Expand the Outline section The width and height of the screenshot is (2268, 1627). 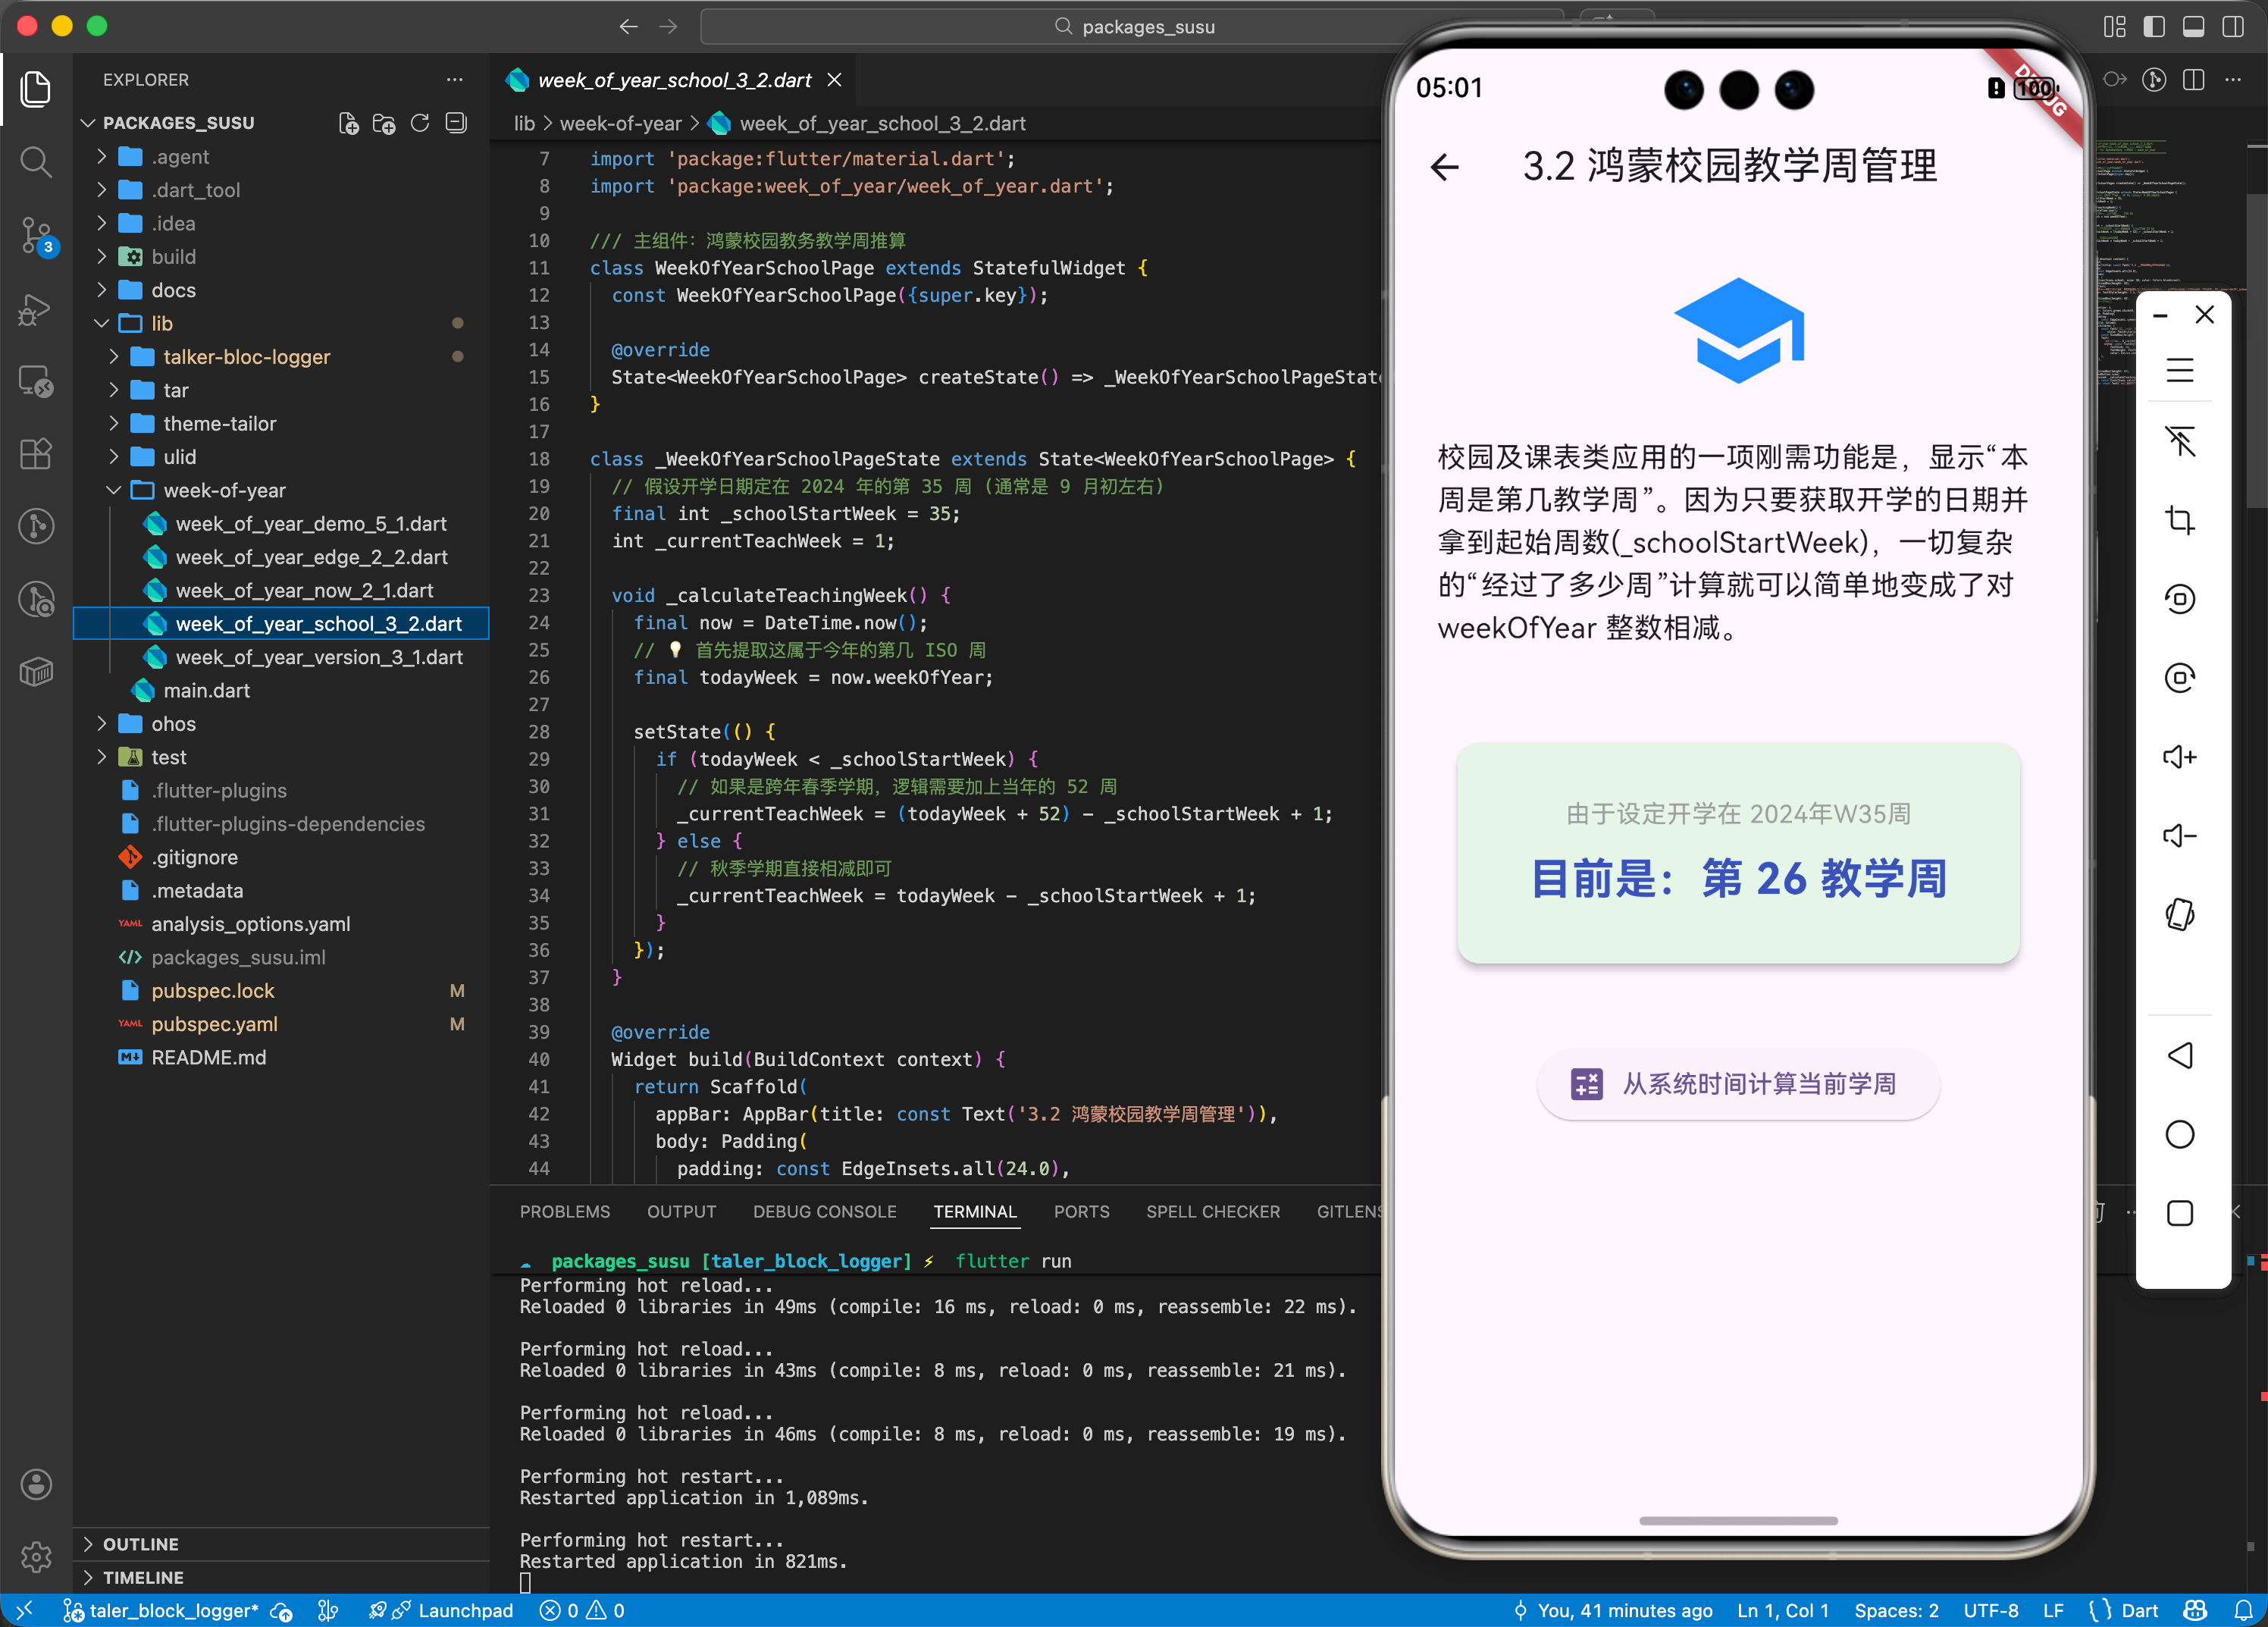point(140,1543)
